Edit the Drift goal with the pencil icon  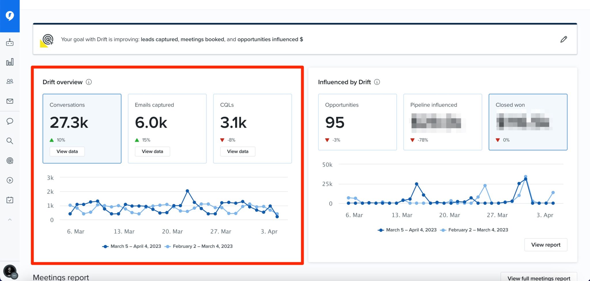pos(564,39)
